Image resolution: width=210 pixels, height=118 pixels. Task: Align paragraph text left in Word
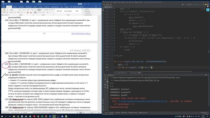pyautogui.click(x=35, y=12)
